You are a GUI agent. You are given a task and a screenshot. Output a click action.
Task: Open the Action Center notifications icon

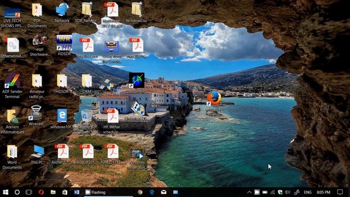pos(340,192)
